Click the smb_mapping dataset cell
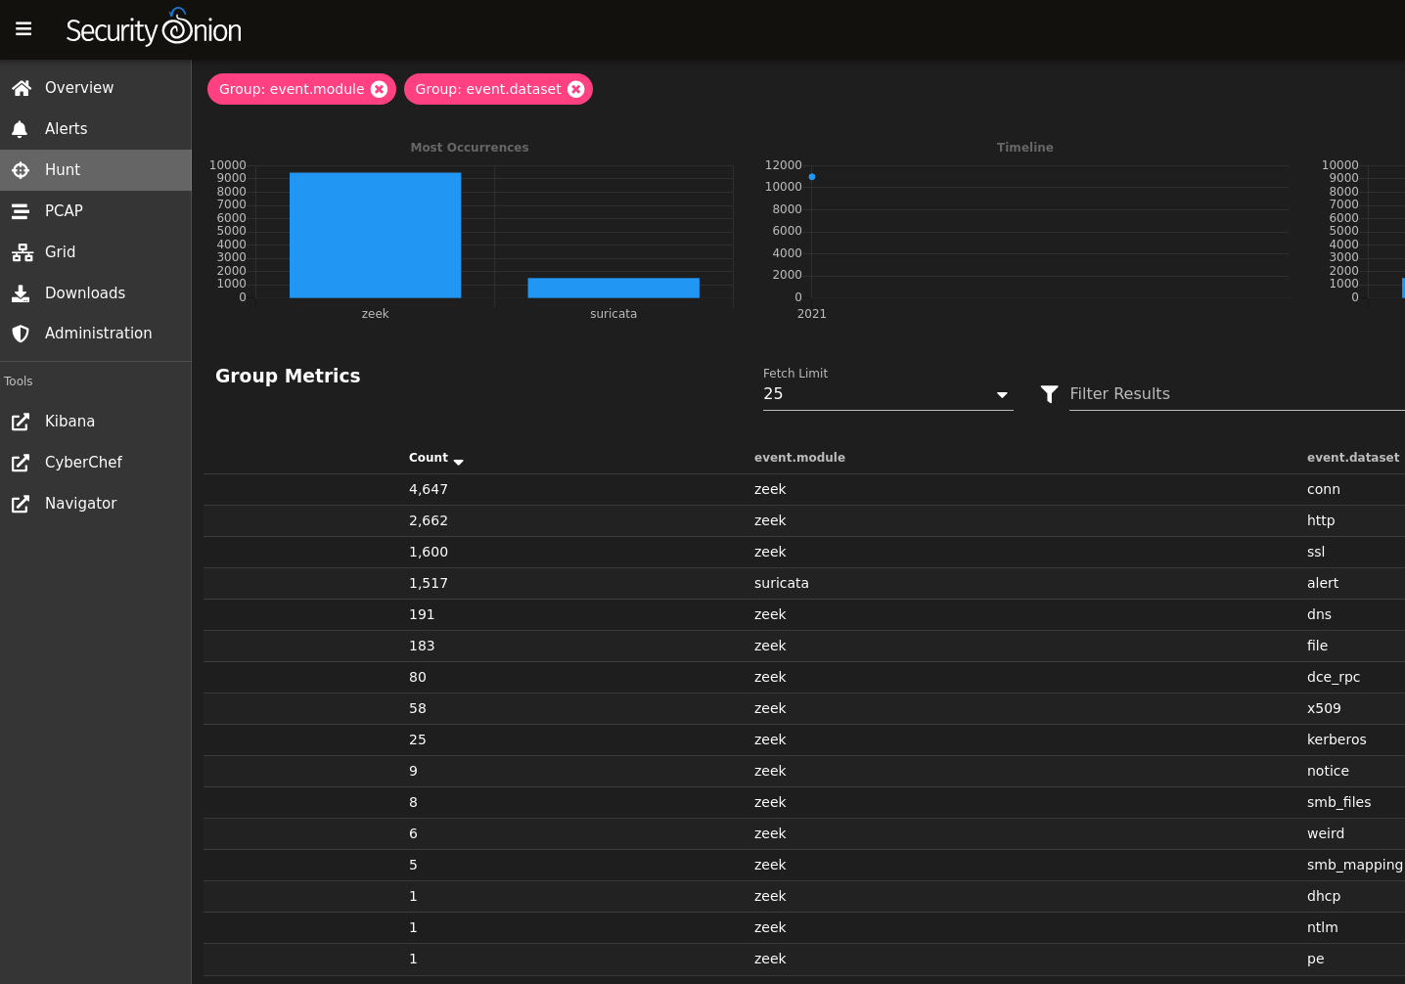This screenshot has height=984, width=1405. click(1355, 865)
